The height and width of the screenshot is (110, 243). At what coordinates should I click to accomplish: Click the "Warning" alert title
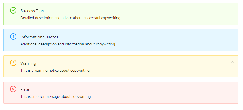(28, 63)
